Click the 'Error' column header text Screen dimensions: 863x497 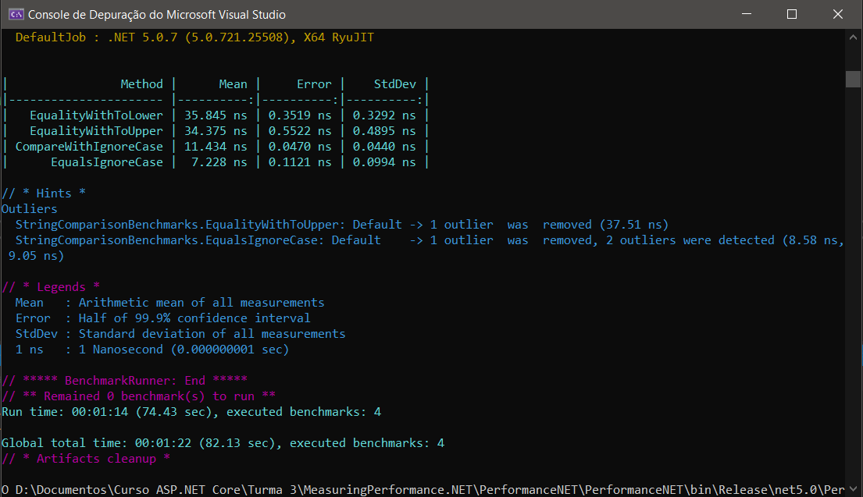tap(314, 84)
